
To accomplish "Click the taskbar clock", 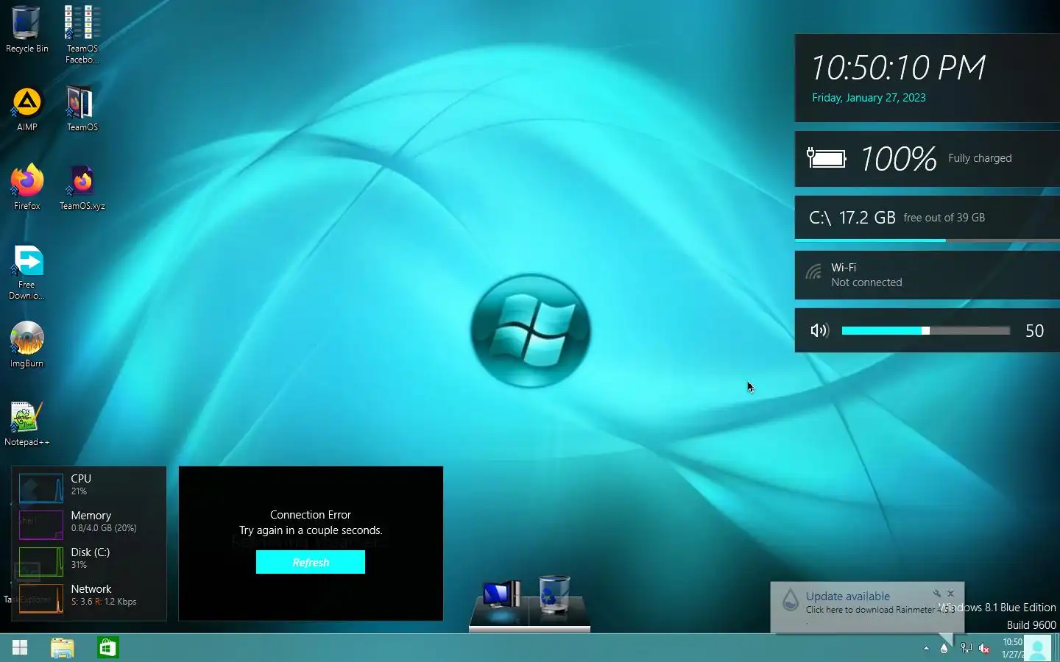I will (1012, 648).
